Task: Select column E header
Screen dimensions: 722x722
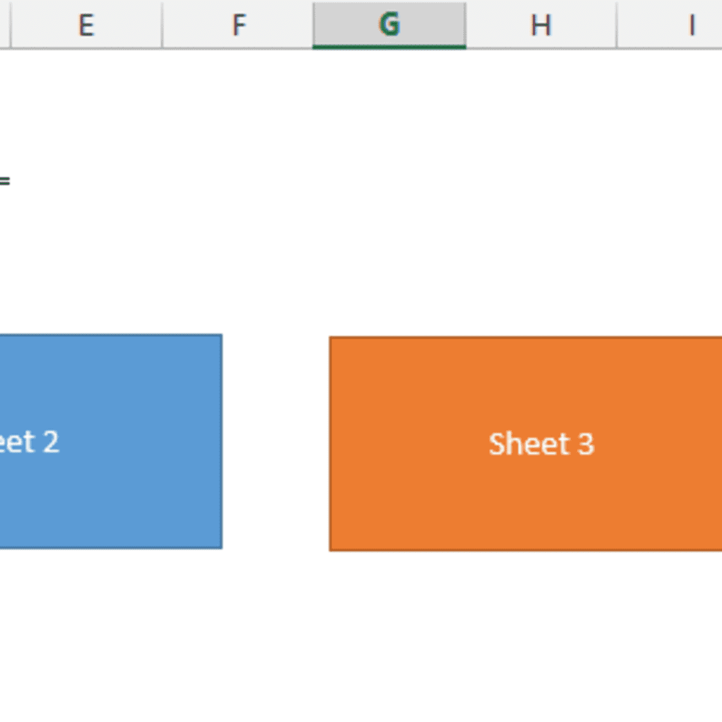Action: [88, 24]
